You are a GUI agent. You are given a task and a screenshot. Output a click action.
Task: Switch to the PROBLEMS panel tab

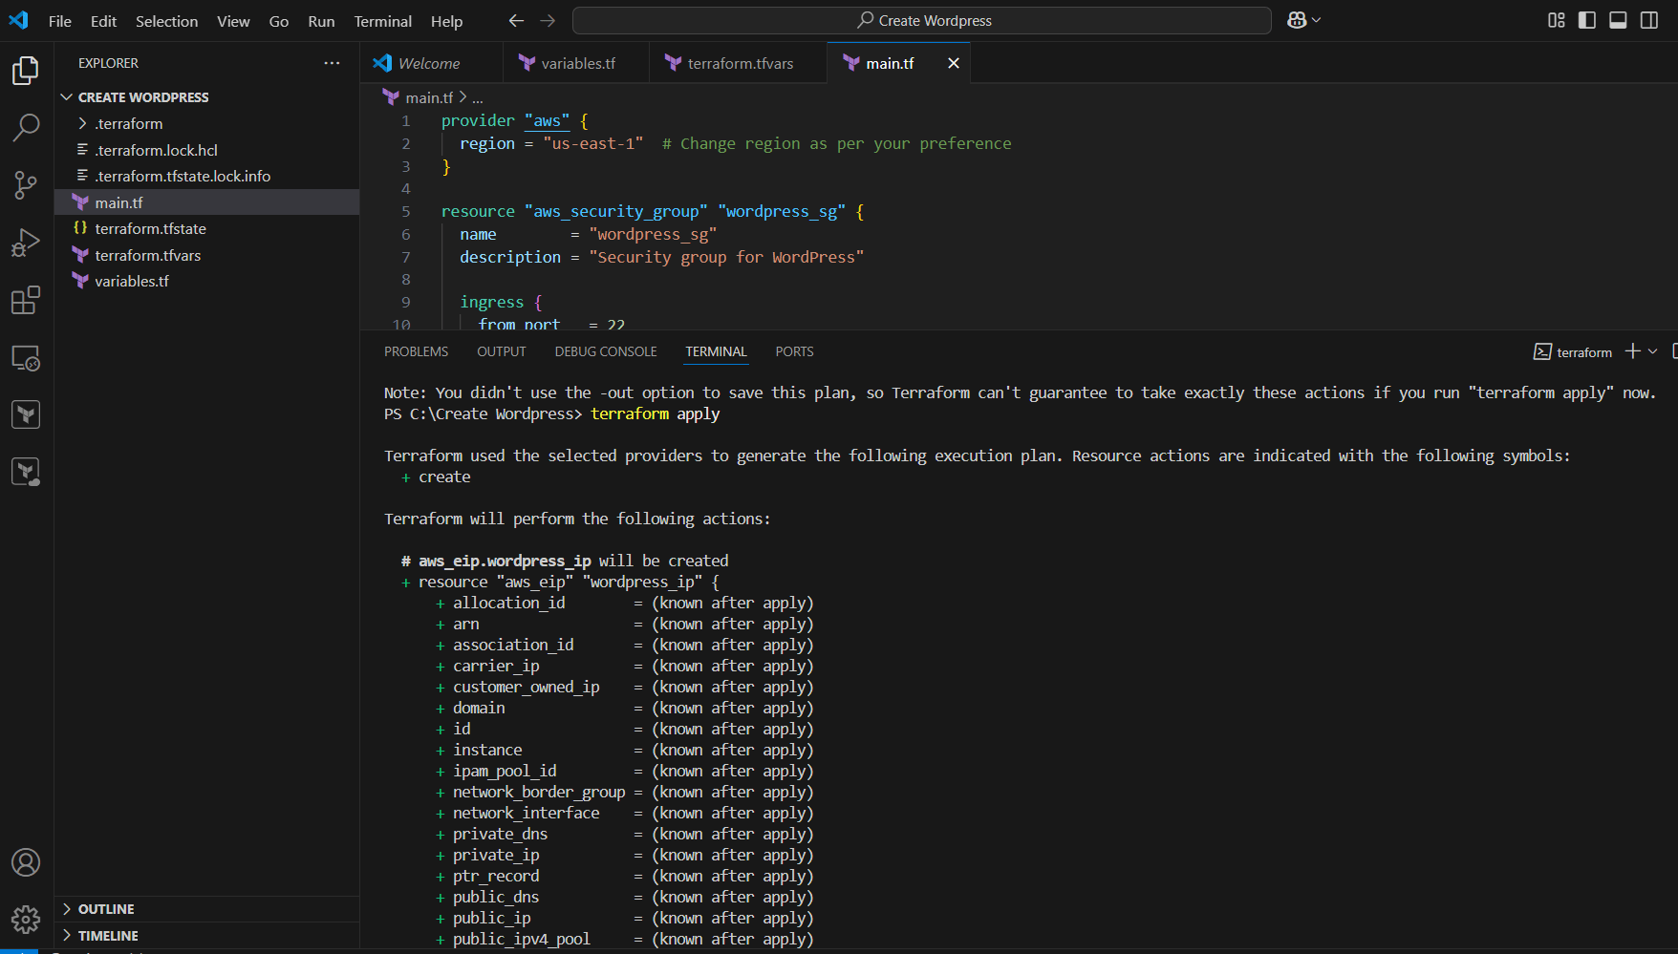click(x=416, y=351)
